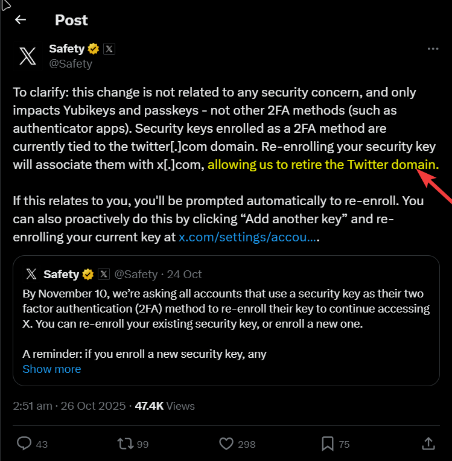Open the three-dot more options menu
452x461 pixels.
pos(433,49)
